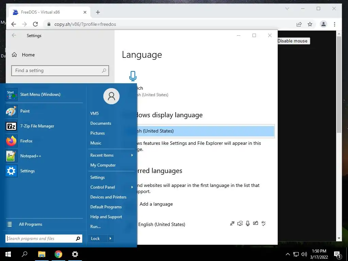The image size is (348, 261).
Task: Click the spell-check abc icon for English
Action: pos(263,223)
